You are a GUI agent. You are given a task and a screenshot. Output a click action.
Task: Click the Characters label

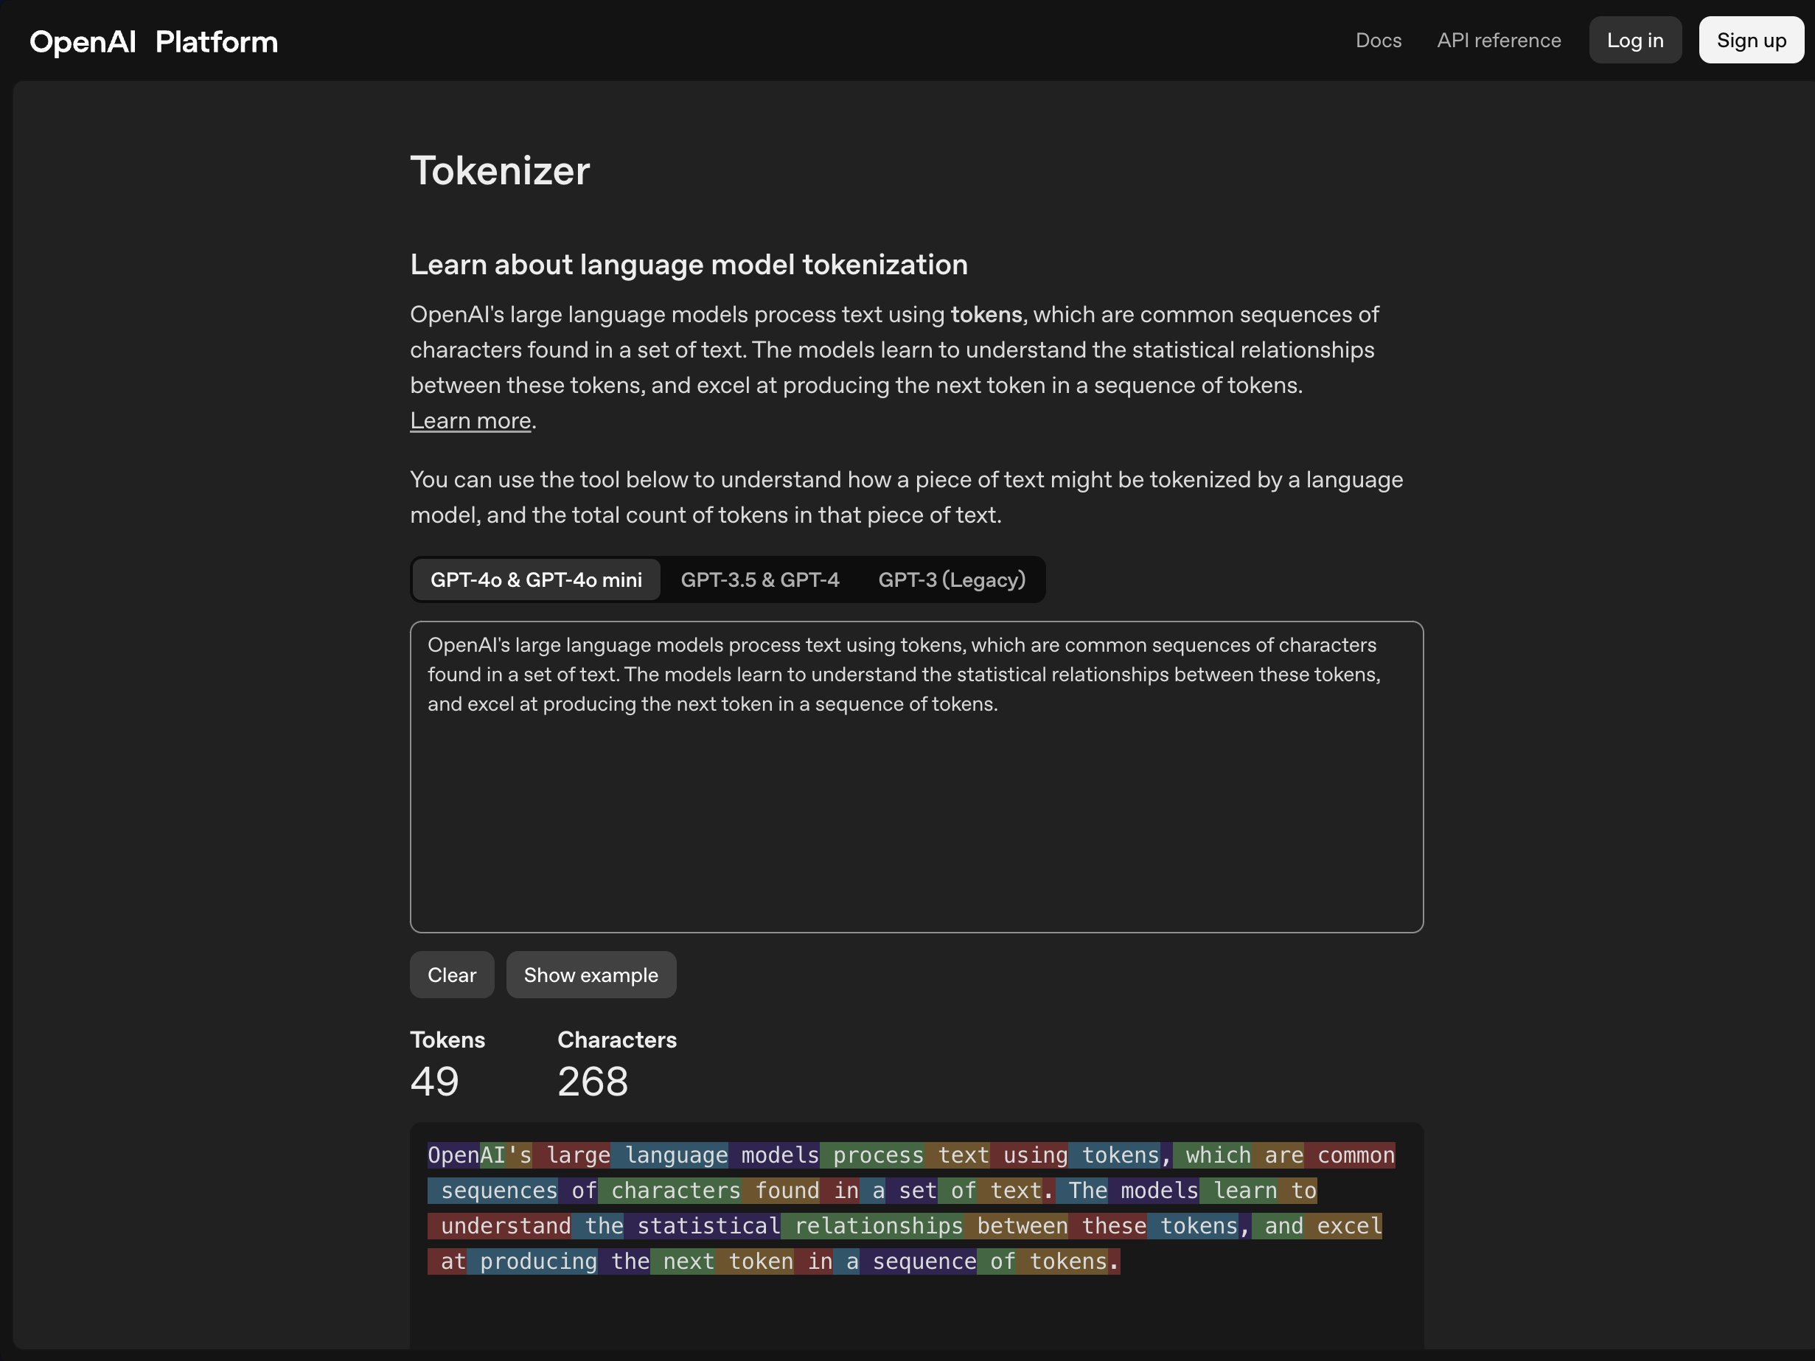click(617, 1040)
